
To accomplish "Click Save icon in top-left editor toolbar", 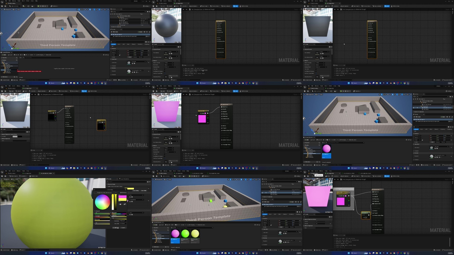I will 2,6.
